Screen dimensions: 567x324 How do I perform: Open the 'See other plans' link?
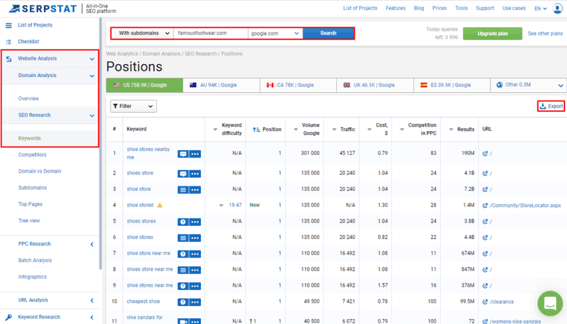coord(545,33)
